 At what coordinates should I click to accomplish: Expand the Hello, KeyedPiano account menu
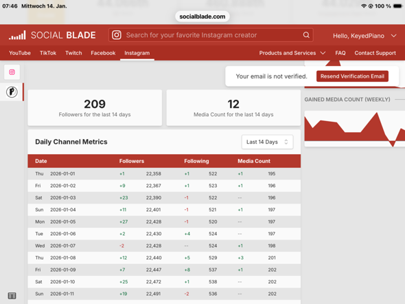click(364, 36)
